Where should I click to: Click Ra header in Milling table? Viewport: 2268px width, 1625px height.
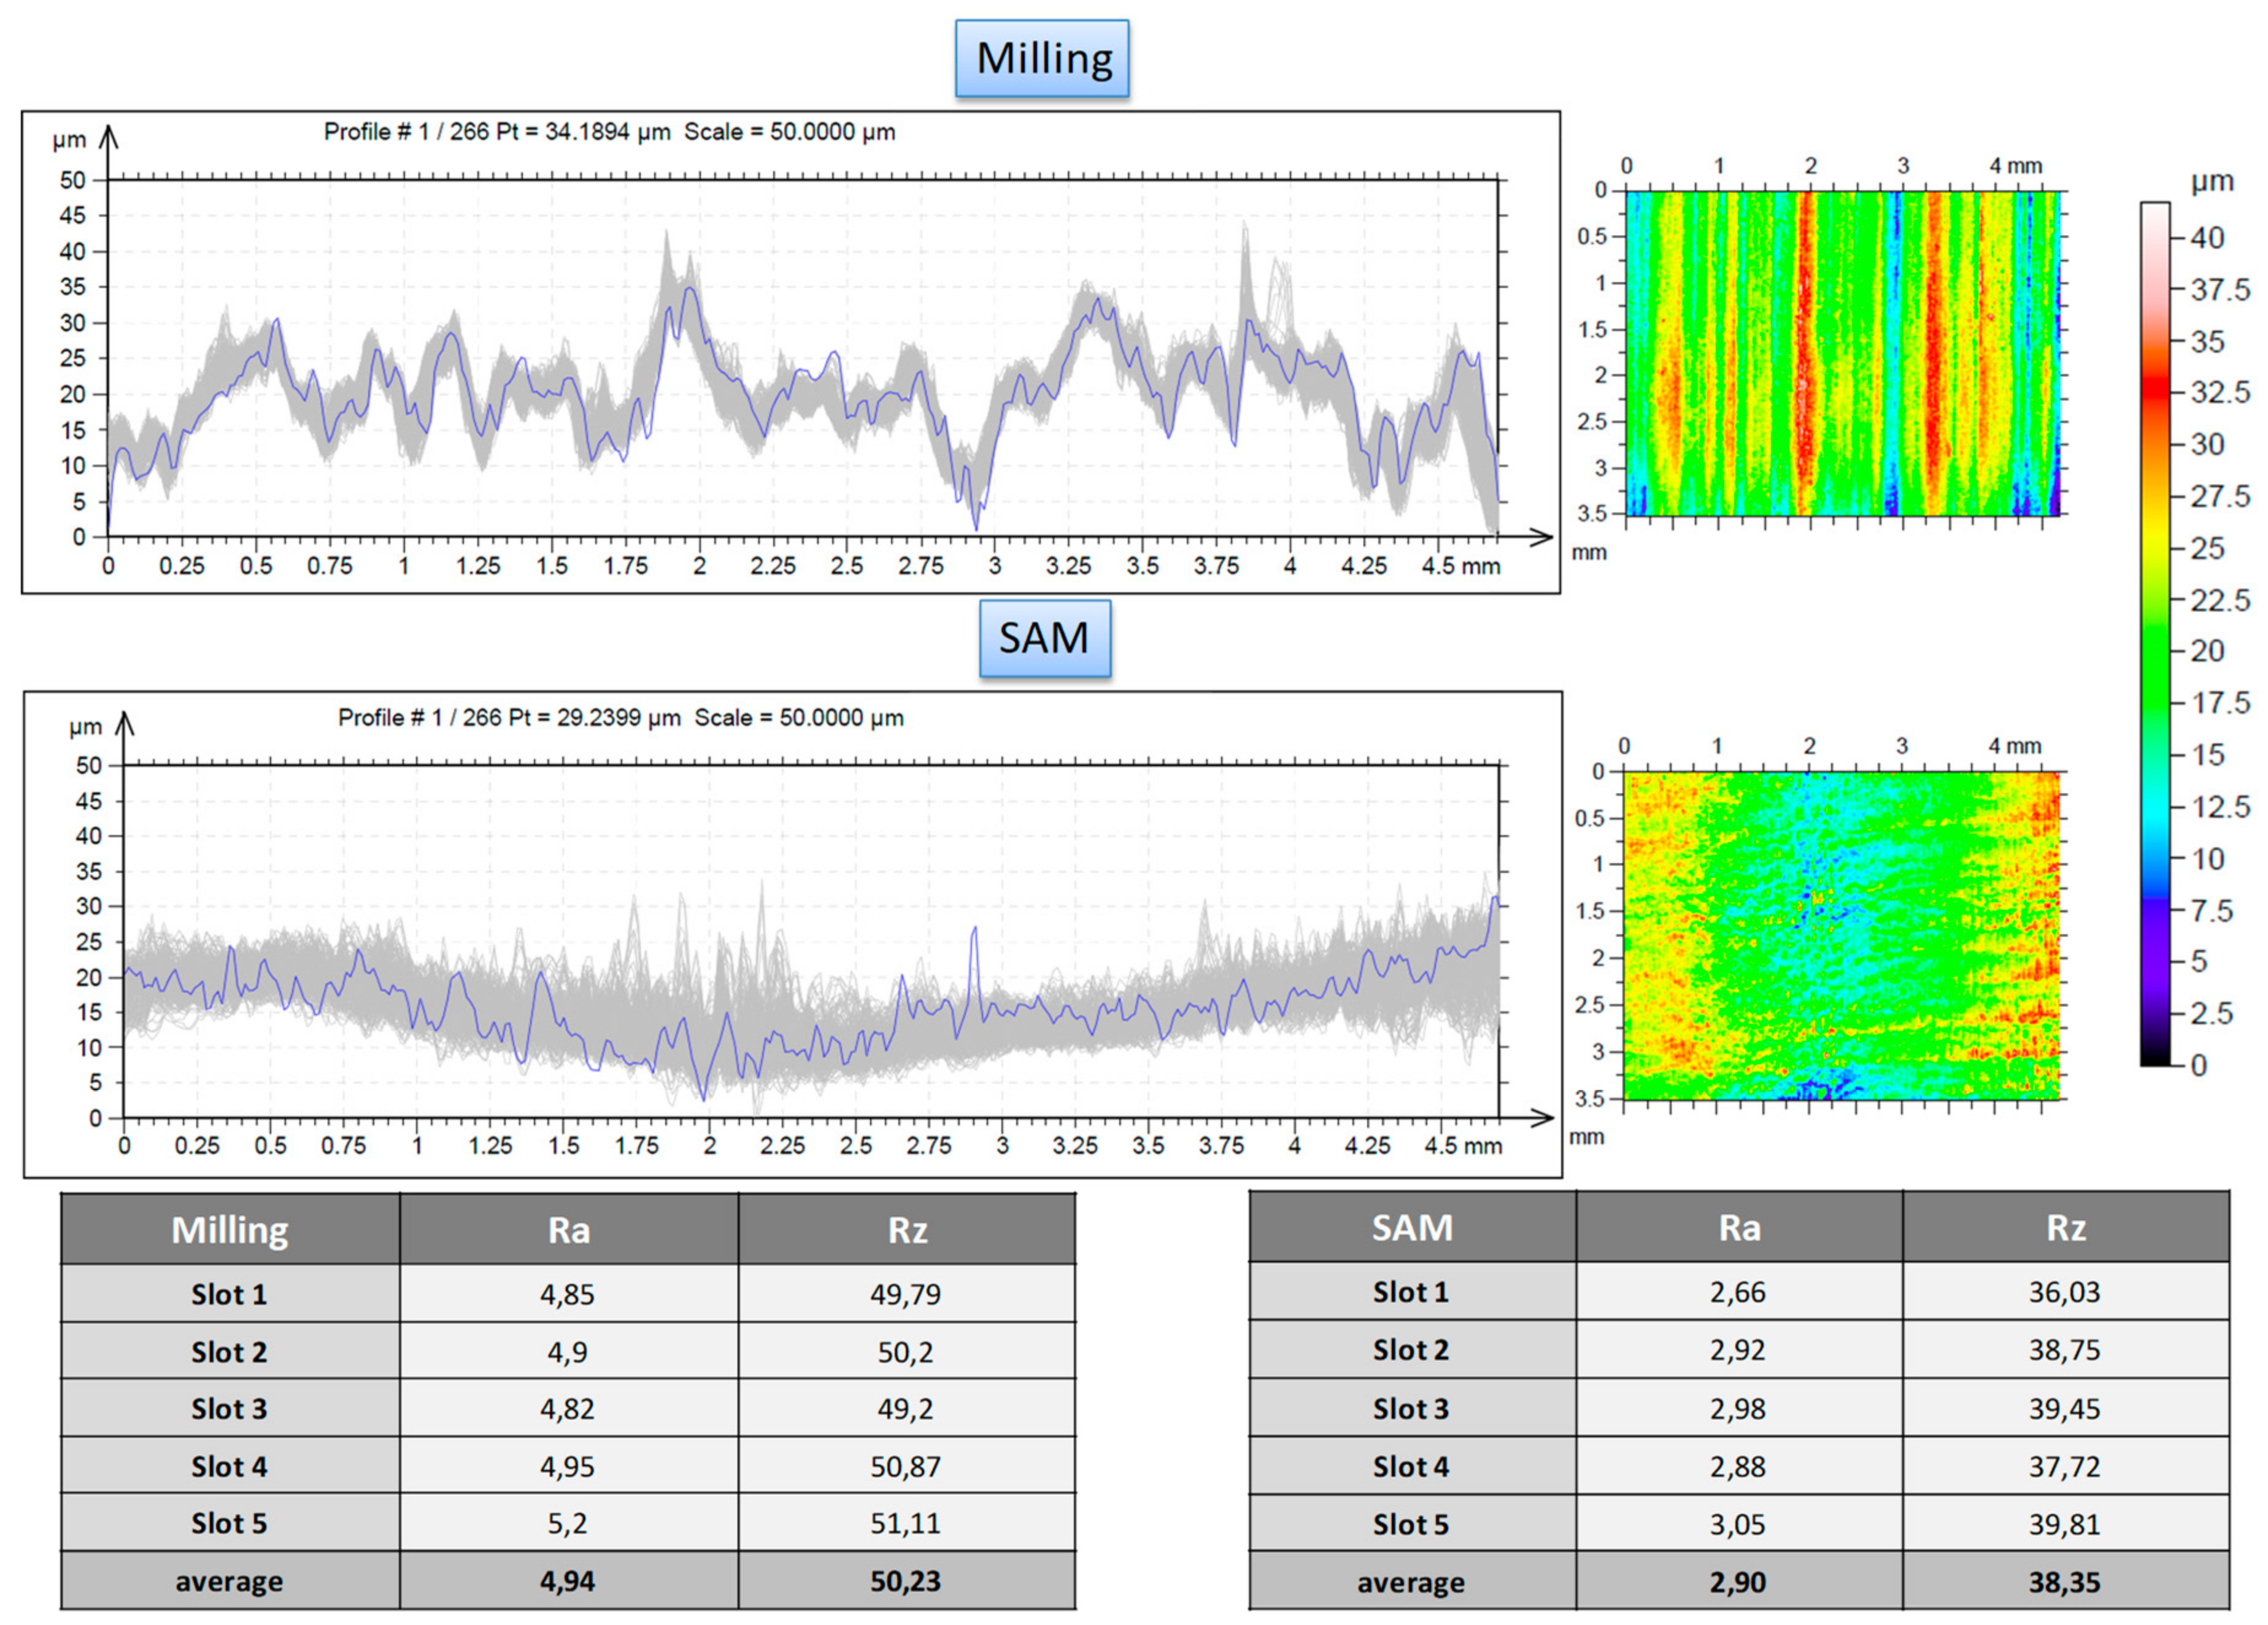coord(568,1229)
